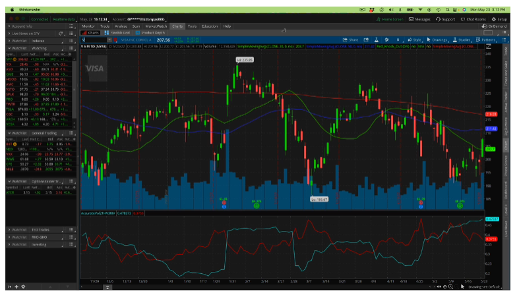
Task: Click the Lo: 185.67 price bubble
Action: tap(319, 199)
